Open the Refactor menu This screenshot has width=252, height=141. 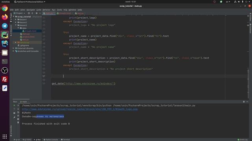(x=46, y=10)
